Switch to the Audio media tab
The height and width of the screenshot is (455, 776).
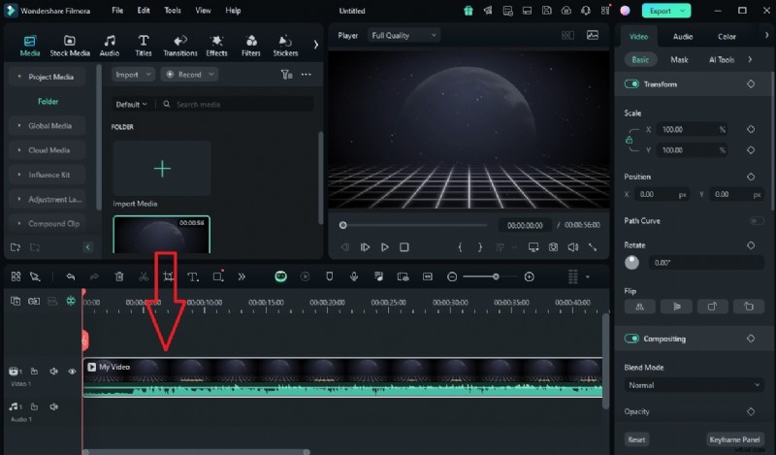click(x=110, y=46)
